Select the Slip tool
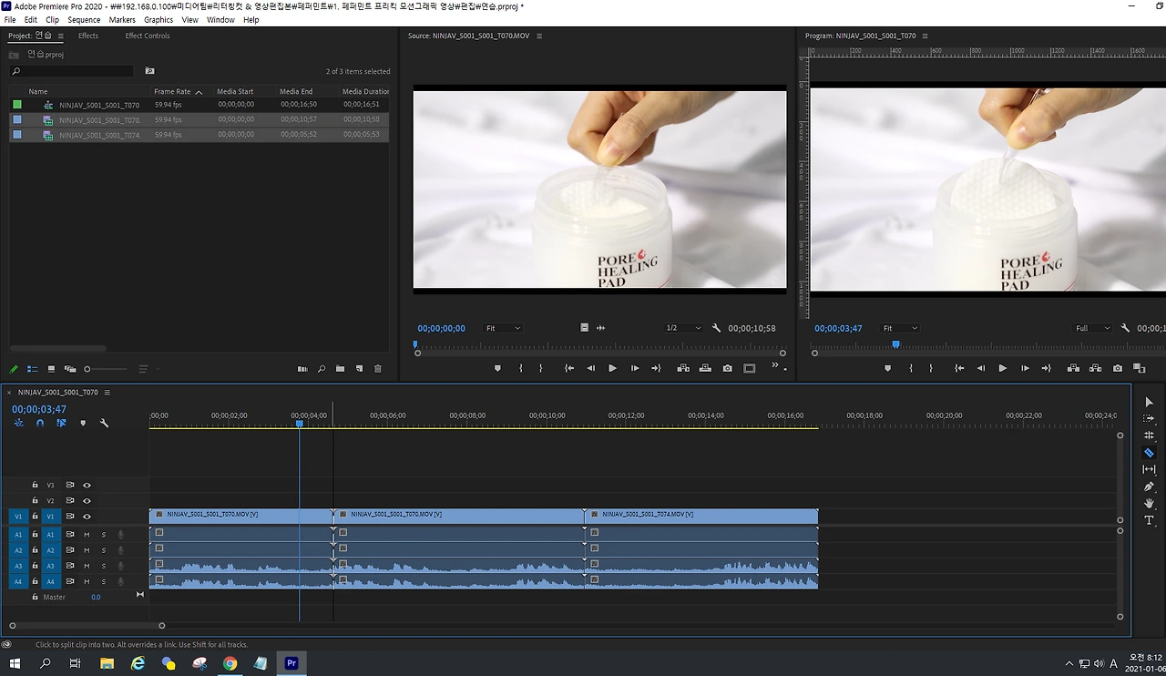1166x676 pixels. pyautogui.click(x=1149, y=469)
